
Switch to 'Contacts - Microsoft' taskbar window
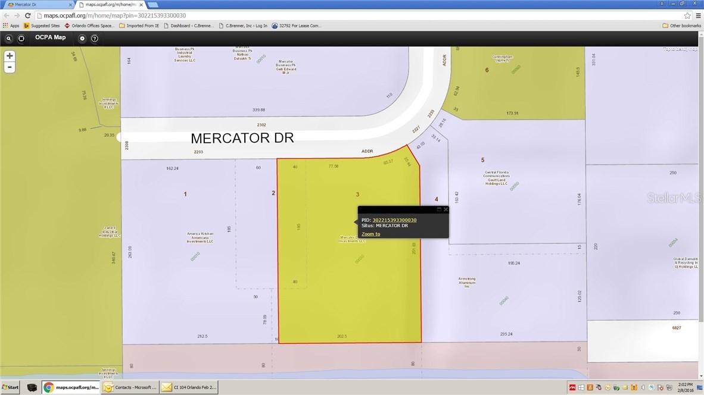point(130,387)
